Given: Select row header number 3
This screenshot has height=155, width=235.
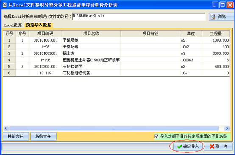Looking at the screenshot, I should point(9,53).
